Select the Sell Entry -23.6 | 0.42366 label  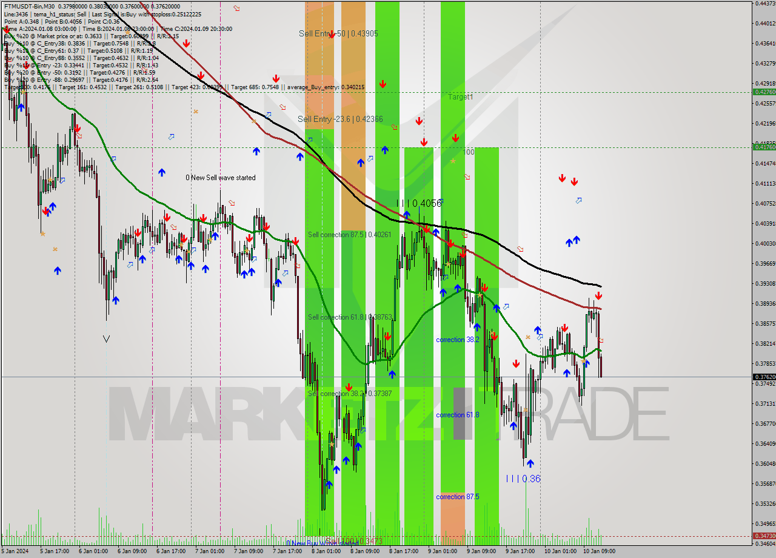[x=340, y=119]
